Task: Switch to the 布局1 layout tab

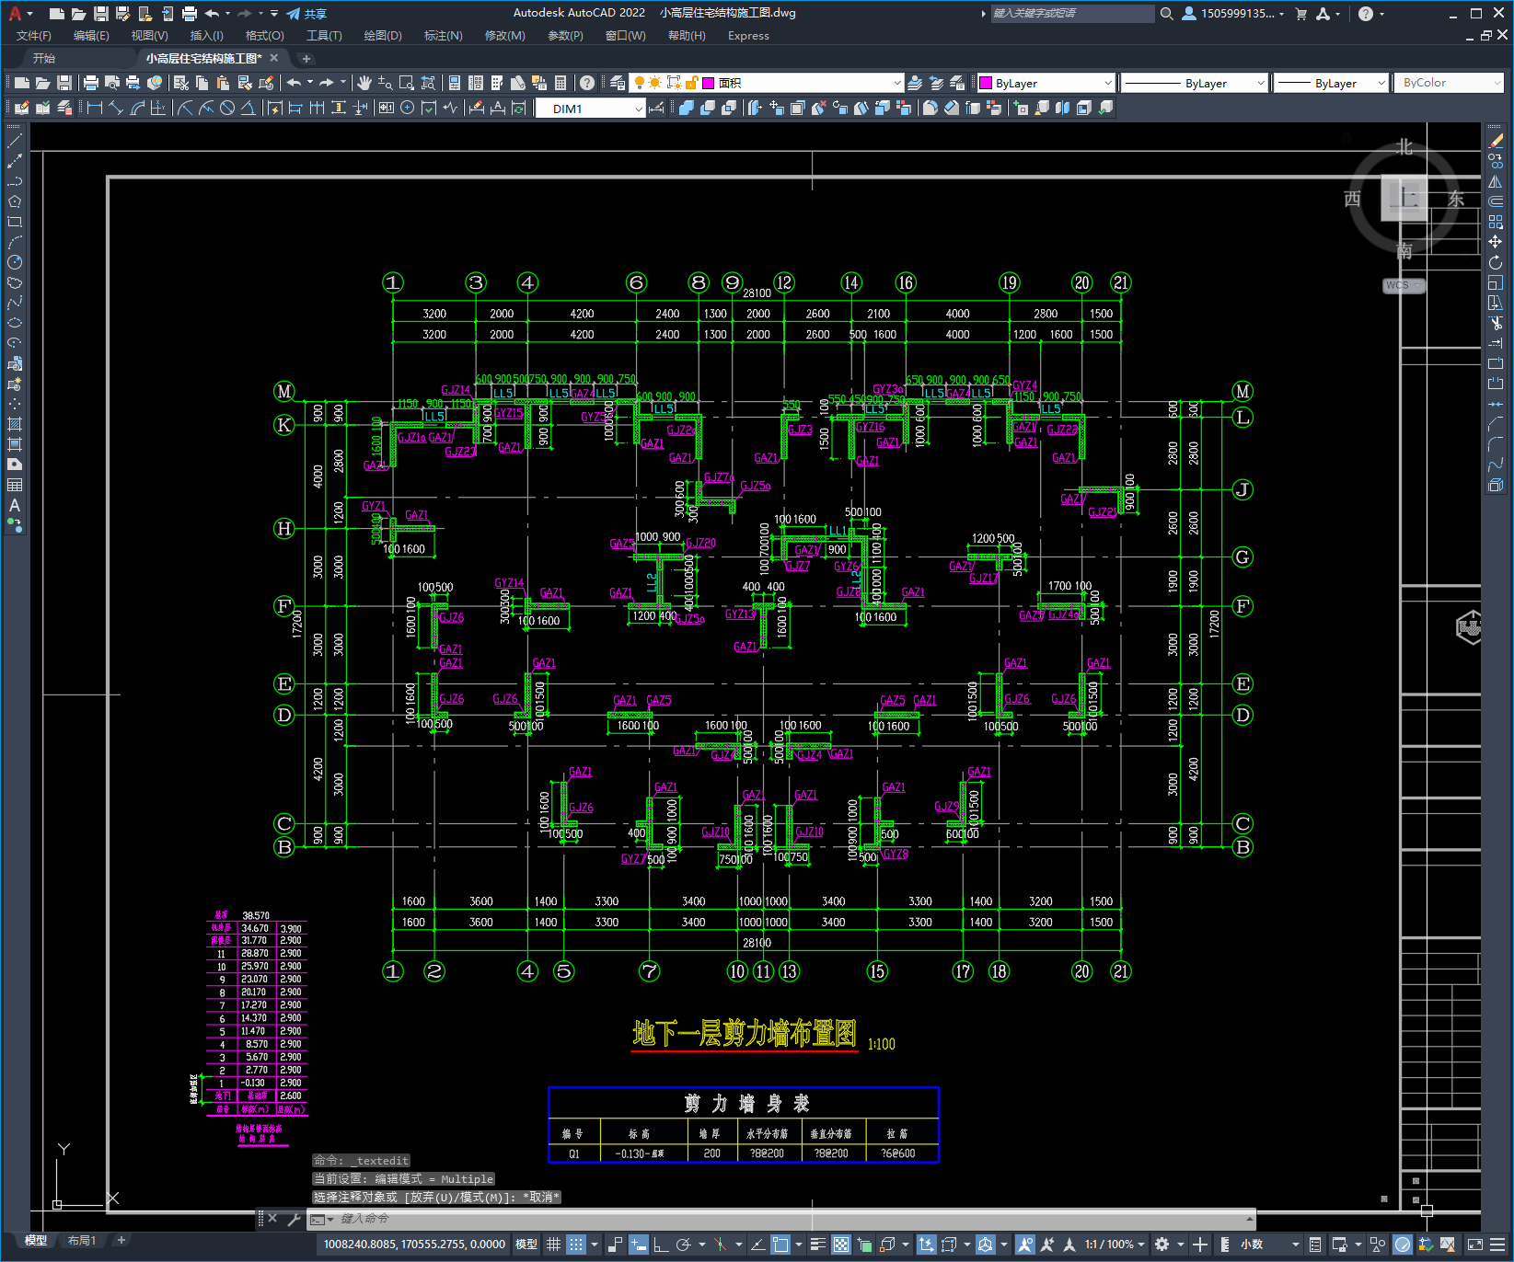Action: 82,1241
